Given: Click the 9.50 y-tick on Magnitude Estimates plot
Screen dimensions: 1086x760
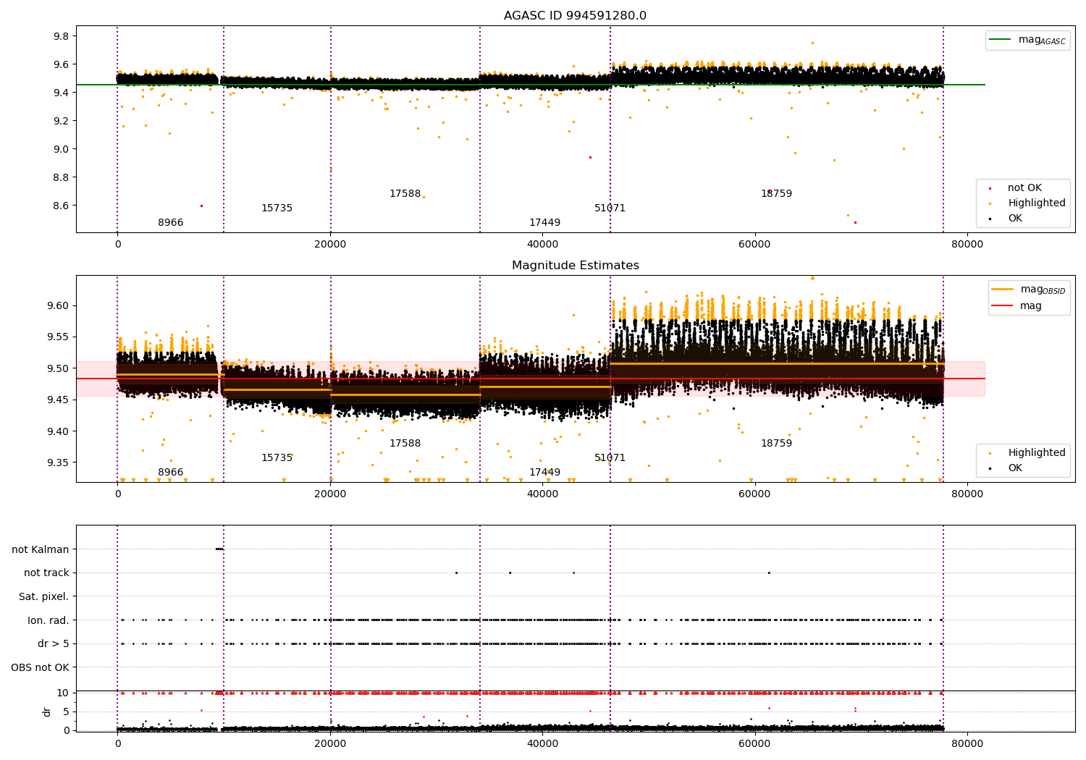Looking at the screenshot, I should pos(59,368).
